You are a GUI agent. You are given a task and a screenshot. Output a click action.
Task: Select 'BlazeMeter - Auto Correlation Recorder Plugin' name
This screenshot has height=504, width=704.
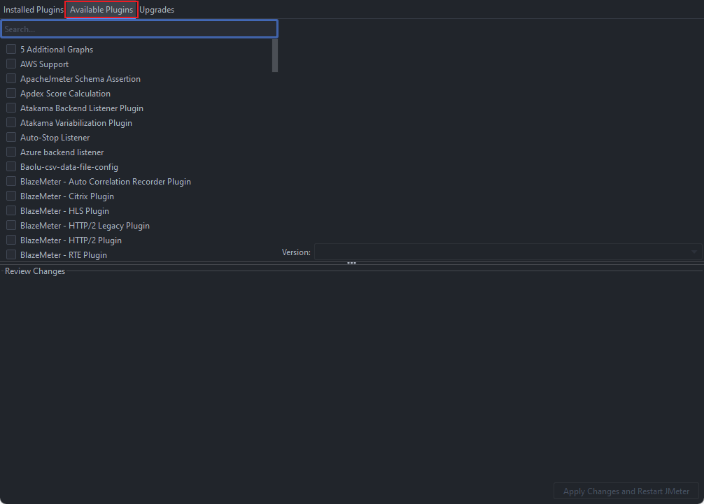(106, 182)
